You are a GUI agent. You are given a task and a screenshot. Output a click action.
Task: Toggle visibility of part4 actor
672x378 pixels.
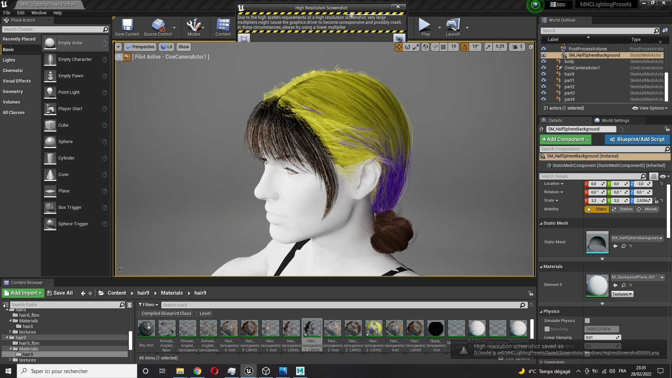tap(544, 99)
